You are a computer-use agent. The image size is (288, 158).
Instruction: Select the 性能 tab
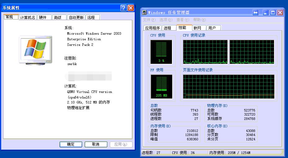[184, 28]
